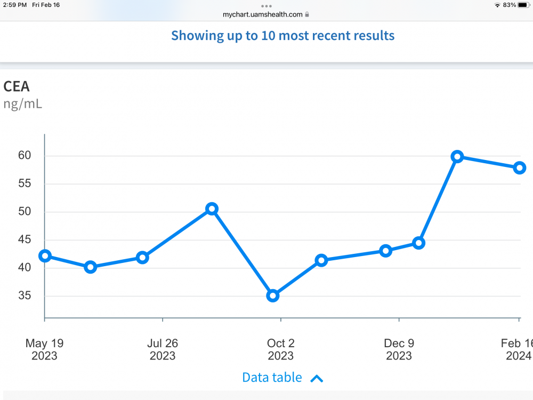Image resolution: width=533 pixels, height=400 pixels.
Task: Tap the 'Showing up to 10 most recent results' heading
Action: [x=283, y=36]
